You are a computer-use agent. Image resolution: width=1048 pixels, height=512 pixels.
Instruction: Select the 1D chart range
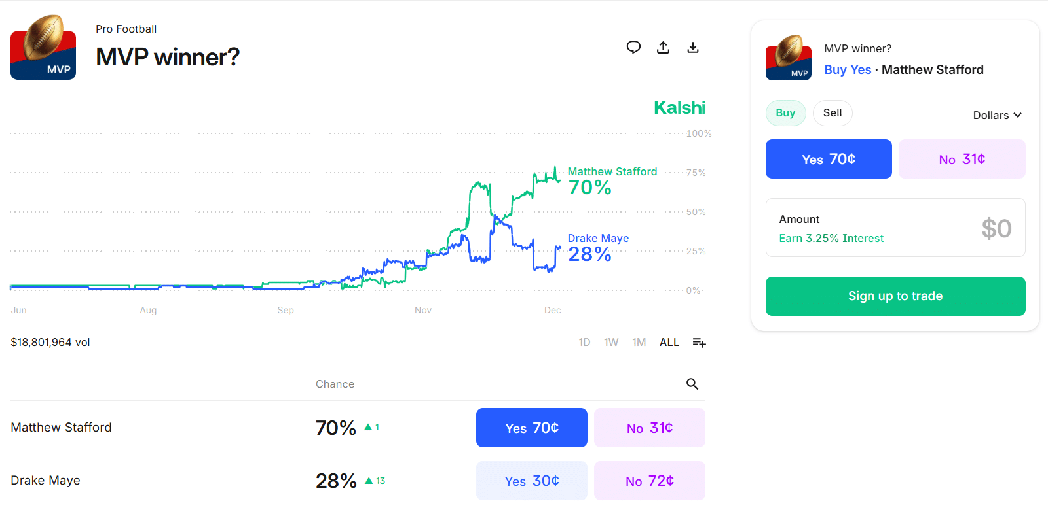[584, 343]
